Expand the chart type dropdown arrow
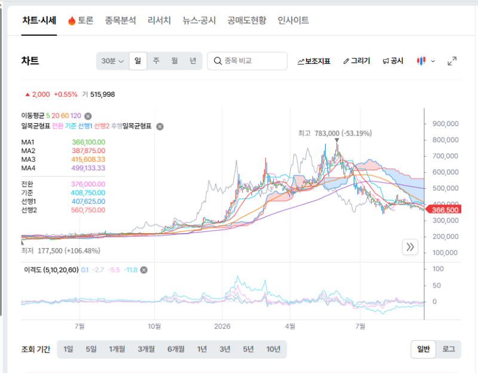Image resolution: width=478 pixels, height=373 pixels. [x=433, y=62]
